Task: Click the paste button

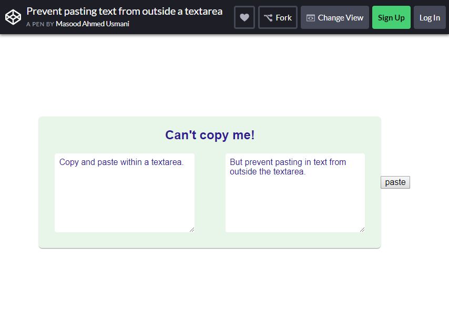Action: [x=395, y=182]
